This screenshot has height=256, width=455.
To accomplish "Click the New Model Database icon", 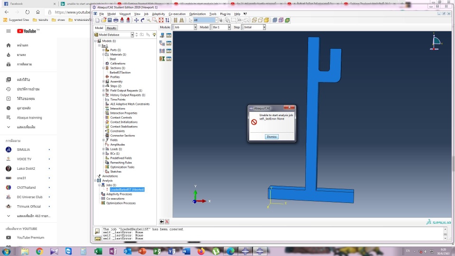I will click(98, 20).
